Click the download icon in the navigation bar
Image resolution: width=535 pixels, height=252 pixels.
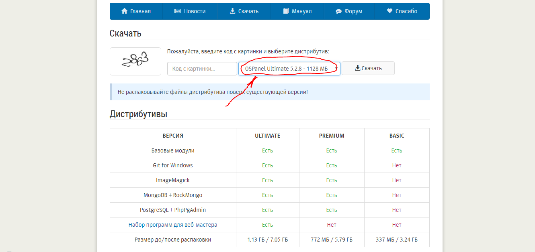pyautogui.click(x=232, y=11)
